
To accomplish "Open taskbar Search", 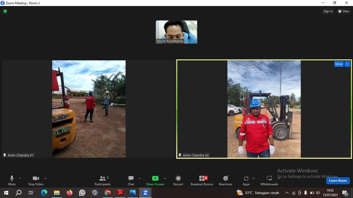I will 19,192.
